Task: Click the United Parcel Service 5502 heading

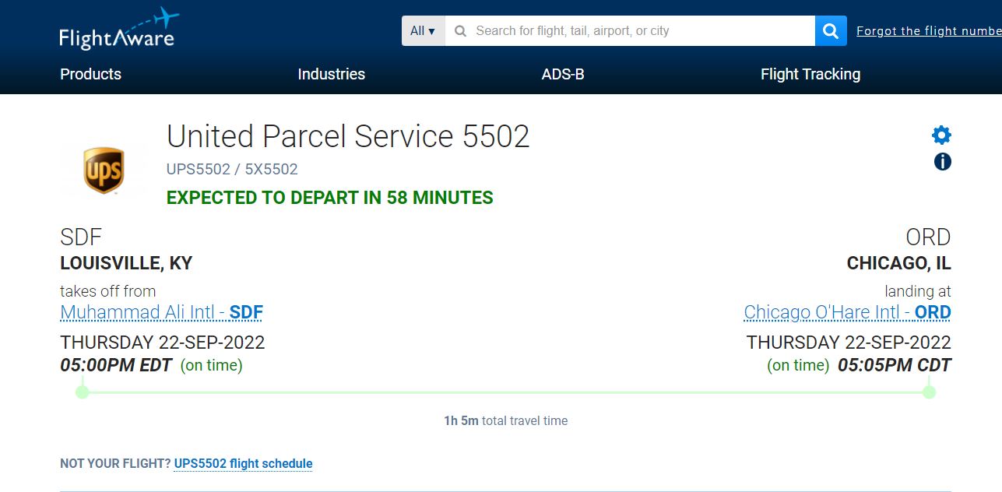Action: click(x=348, y=136)
